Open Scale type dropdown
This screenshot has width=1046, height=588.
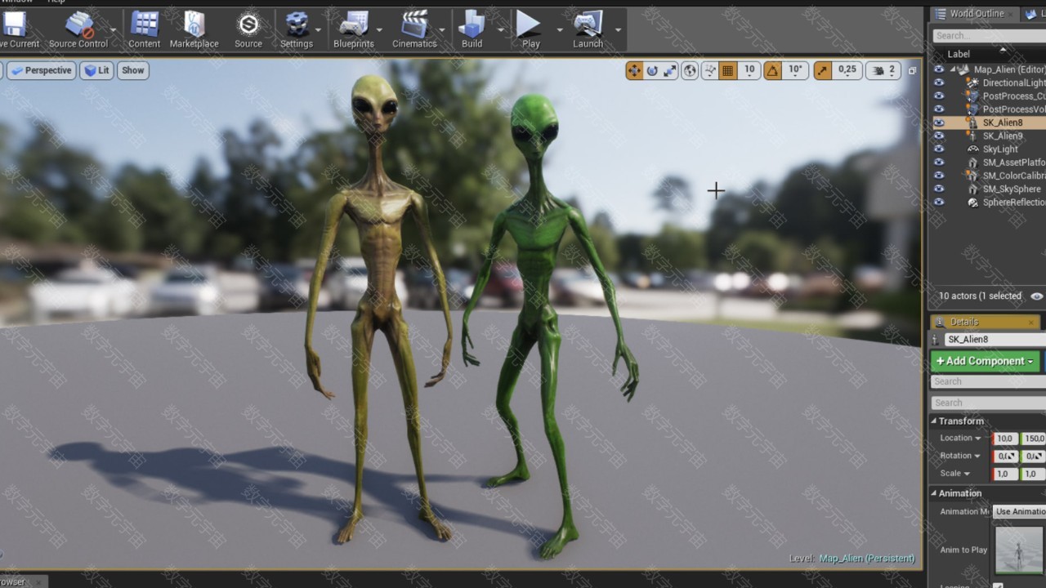(955, 474)
